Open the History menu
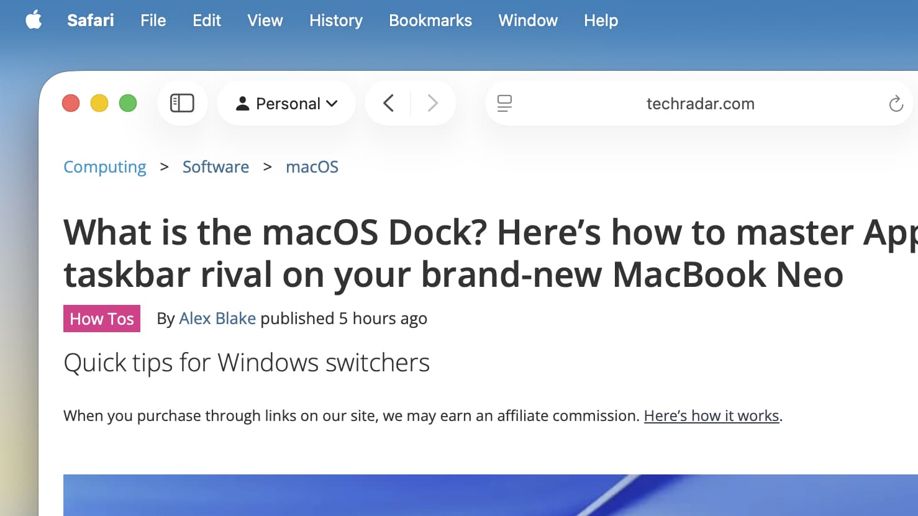Screen dimensions: 918x516 click(335, 20)
